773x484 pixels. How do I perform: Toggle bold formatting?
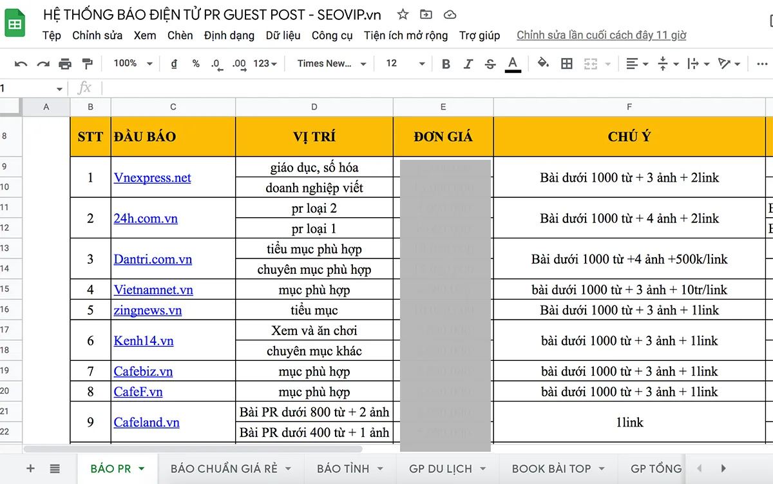(446, 64)
